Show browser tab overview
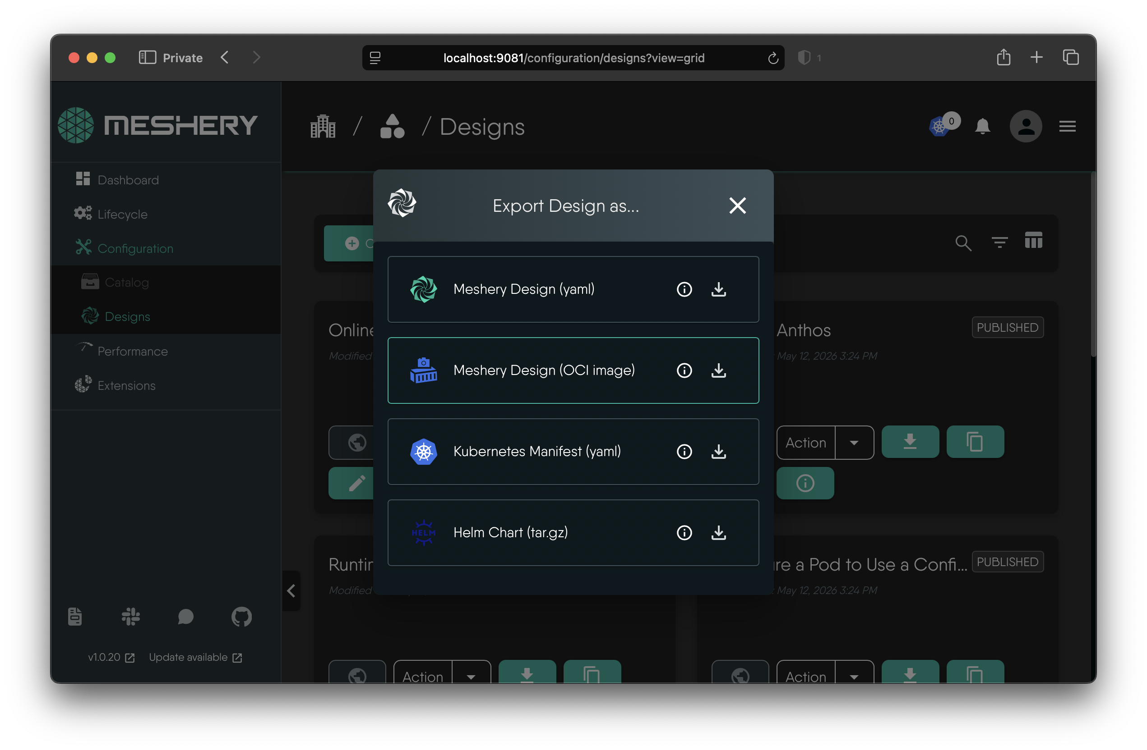Viewport: 1147px width, 750px height. [1071, 58]
